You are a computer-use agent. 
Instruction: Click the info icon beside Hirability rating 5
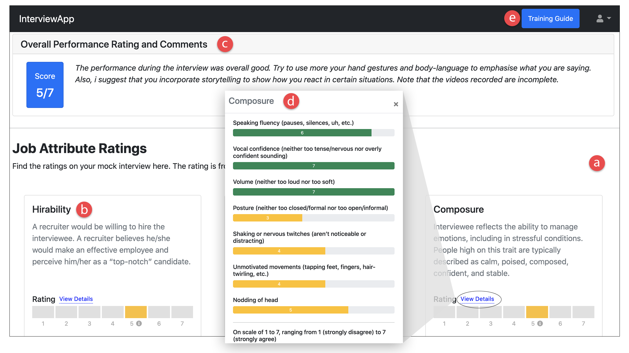pos(139,323)
